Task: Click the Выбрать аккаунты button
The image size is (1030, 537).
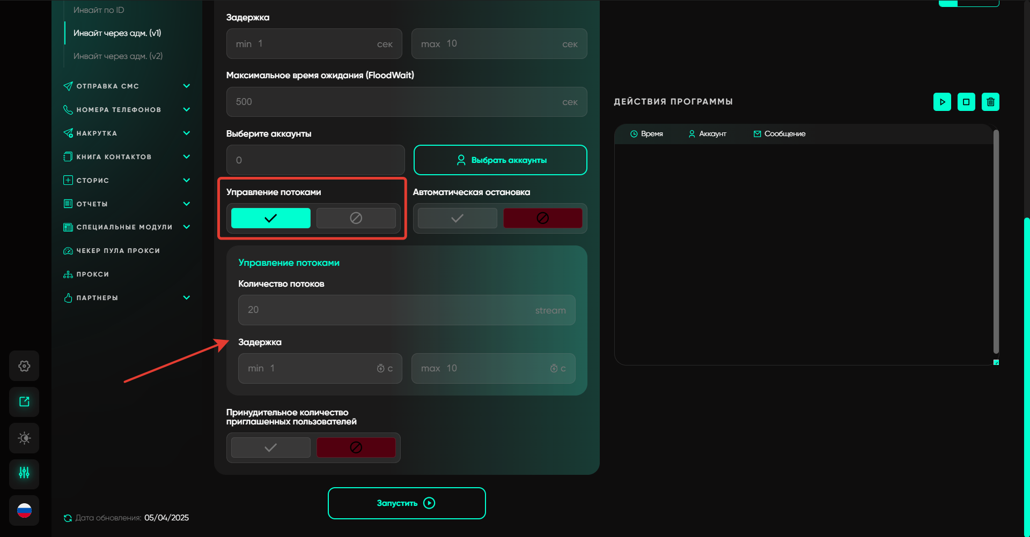Action: [500, 160]
